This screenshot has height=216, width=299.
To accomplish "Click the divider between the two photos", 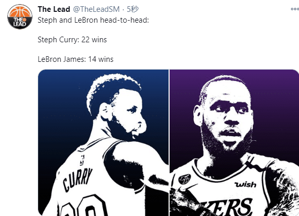I will (169, 143).
